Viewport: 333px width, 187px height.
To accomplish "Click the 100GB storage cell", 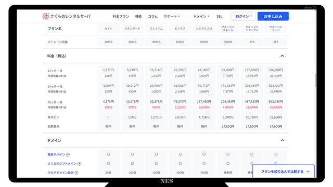I will pyautogui.click(x=108, y=42).
